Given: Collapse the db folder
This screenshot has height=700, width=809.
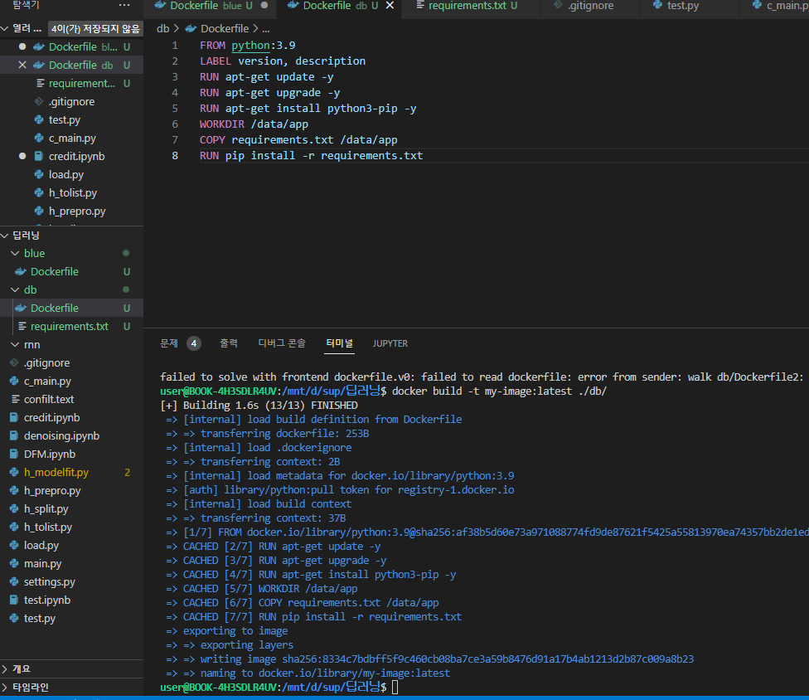Looking at the screenshot, I should click(16, 290).
